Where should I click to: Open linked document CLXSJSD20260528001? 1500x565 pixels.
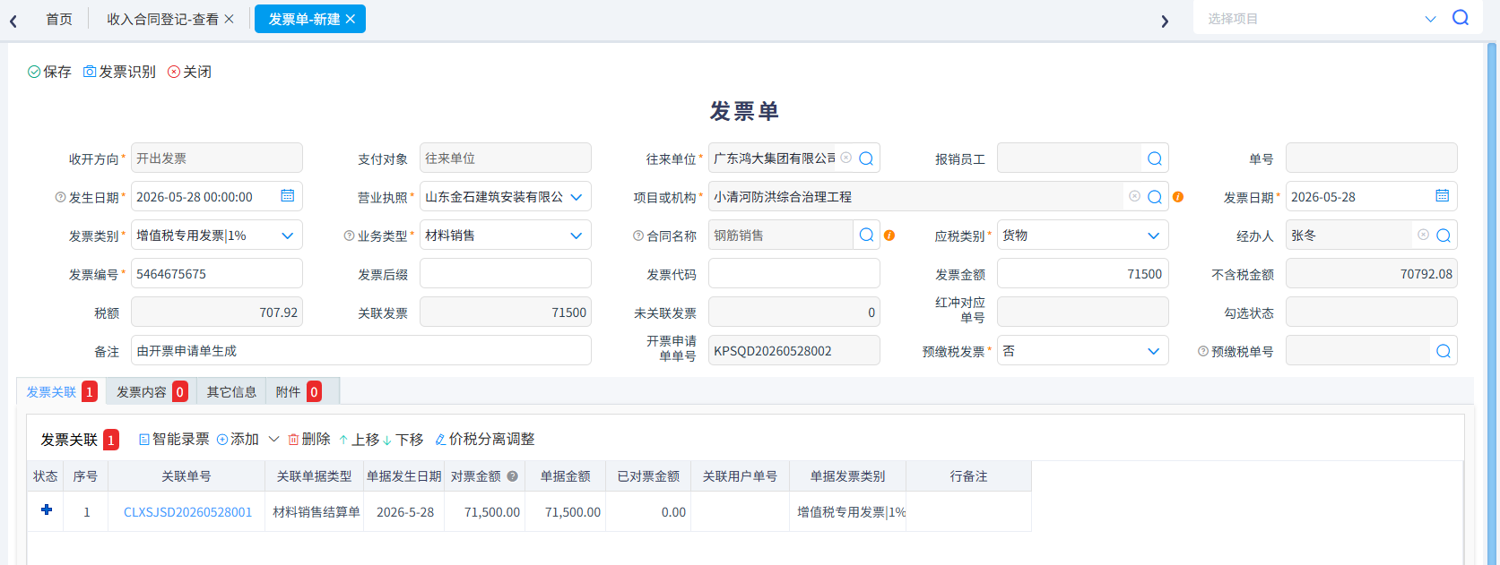187,512
